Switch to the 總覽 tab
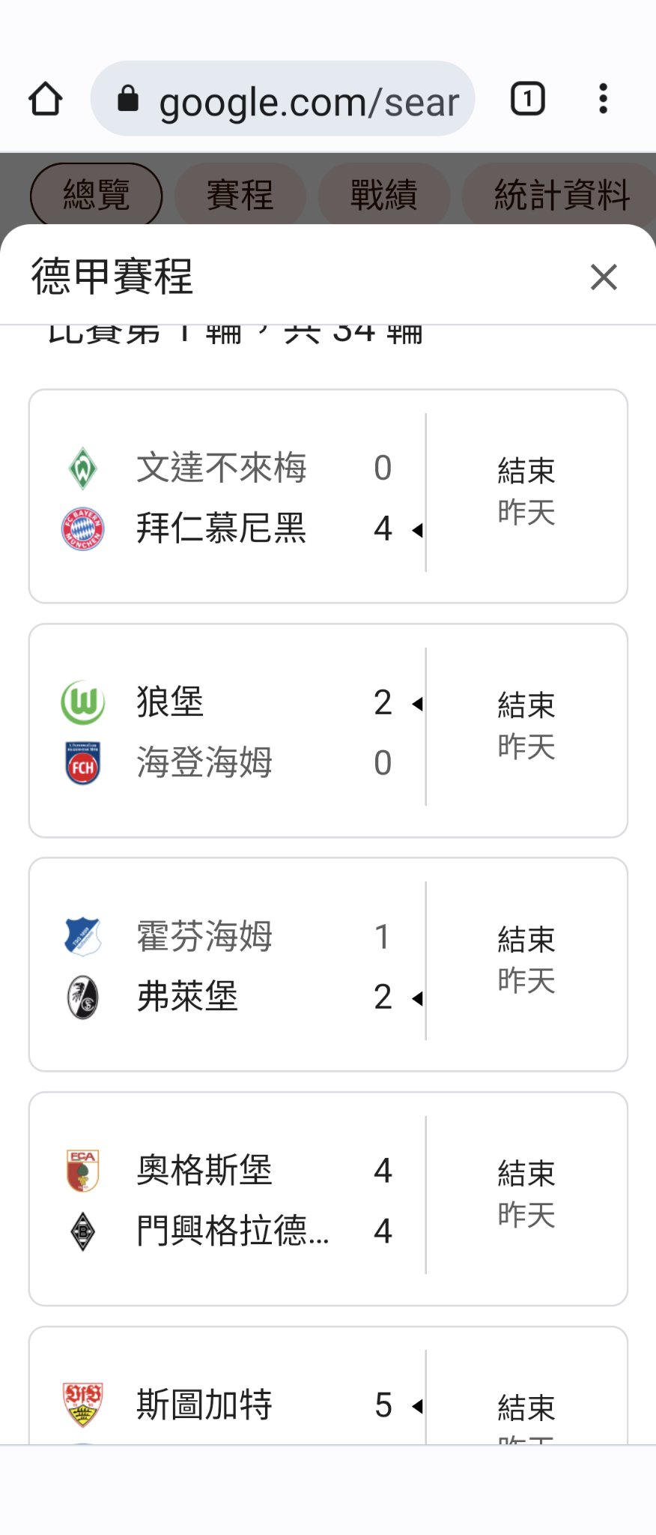The height and width of the screenshot is (1535, 656). tap(96, 195)
